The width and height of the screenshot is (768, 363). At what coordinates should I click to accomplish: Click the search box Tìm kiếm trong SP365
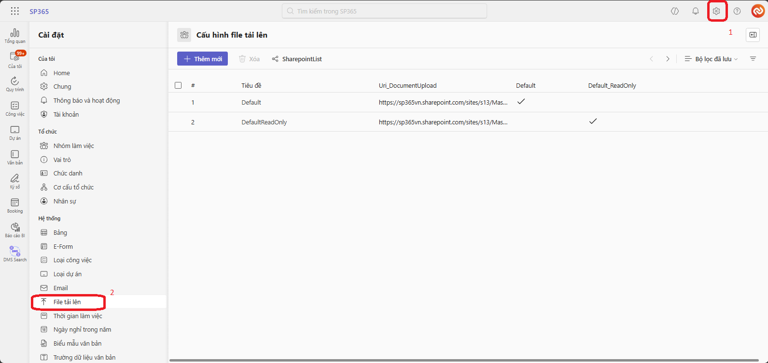pyautogui.click(x=384, y=11)
